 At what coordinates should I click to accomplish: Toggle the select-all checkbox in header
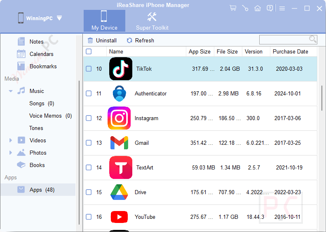click(x=89, y=51)
